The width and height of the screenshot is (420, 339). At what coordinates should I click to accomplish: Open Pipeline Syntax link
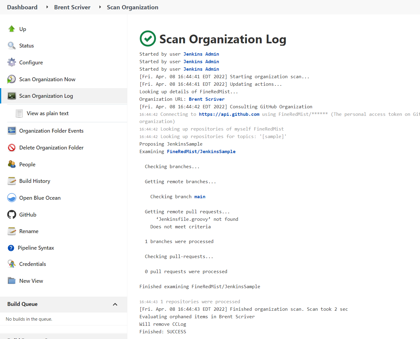(x=36, y=248)
